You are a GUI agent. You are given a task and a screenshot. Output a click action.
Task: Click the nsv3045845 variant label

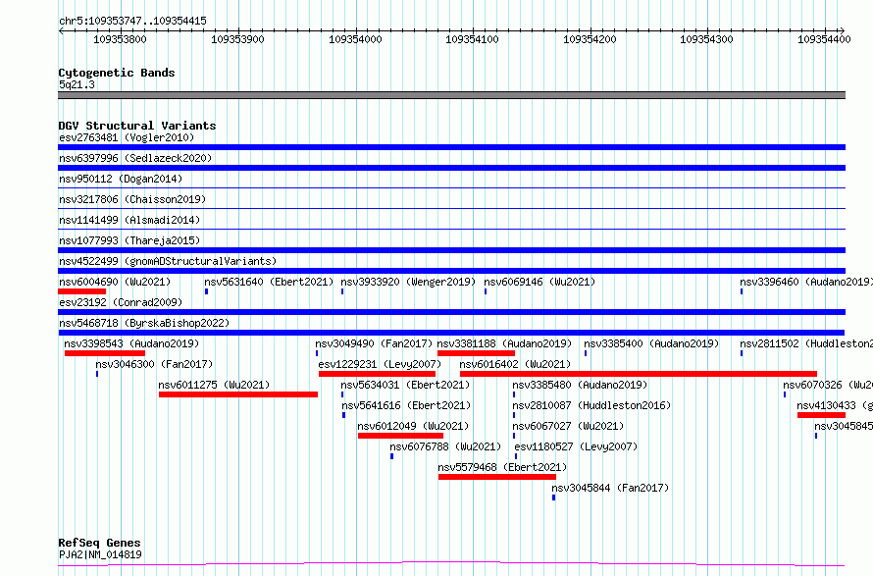[x=844, y=426]
